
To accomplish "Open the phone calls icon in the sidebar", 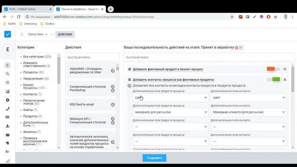I will coord(7,109).
